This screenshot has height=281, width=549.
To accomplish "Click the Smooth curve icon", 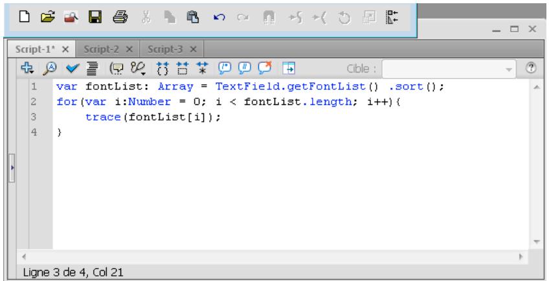I will point(295,17).
